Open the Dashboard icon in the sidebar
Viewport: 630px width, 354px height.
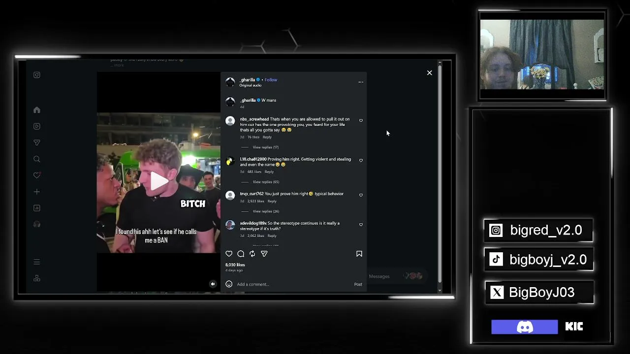click(x=37, y=208)
